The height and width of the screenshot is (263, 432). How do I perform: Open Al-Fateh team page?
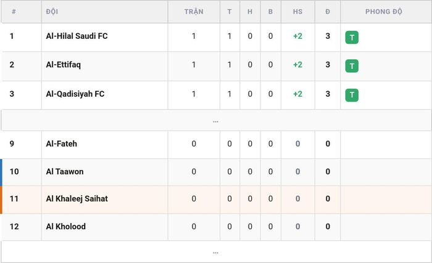click(62, 144)
